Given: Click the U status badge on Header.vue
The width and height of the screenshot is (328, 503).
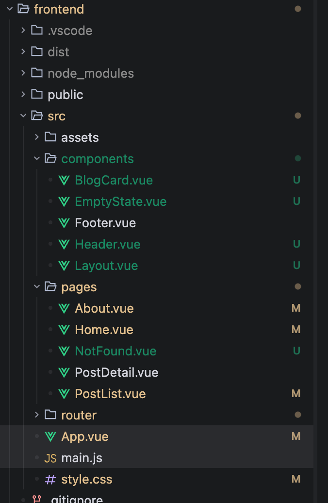Looking at the screenshot, I should 296,244.
